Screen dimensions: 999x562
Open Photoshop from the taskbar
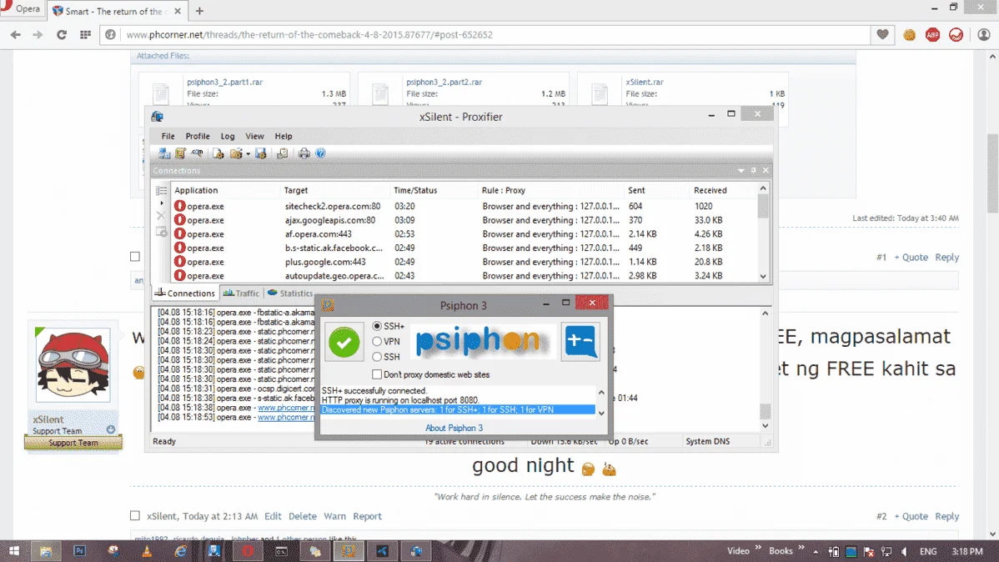click(80, 551)
